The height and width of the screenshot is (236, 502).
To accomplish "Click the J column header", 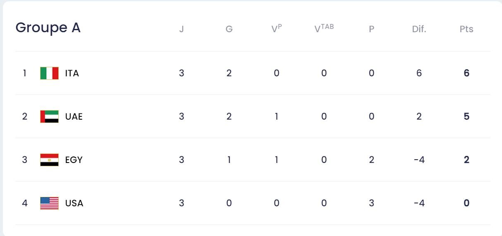I will pyautogui.click(x=182, y=29).
